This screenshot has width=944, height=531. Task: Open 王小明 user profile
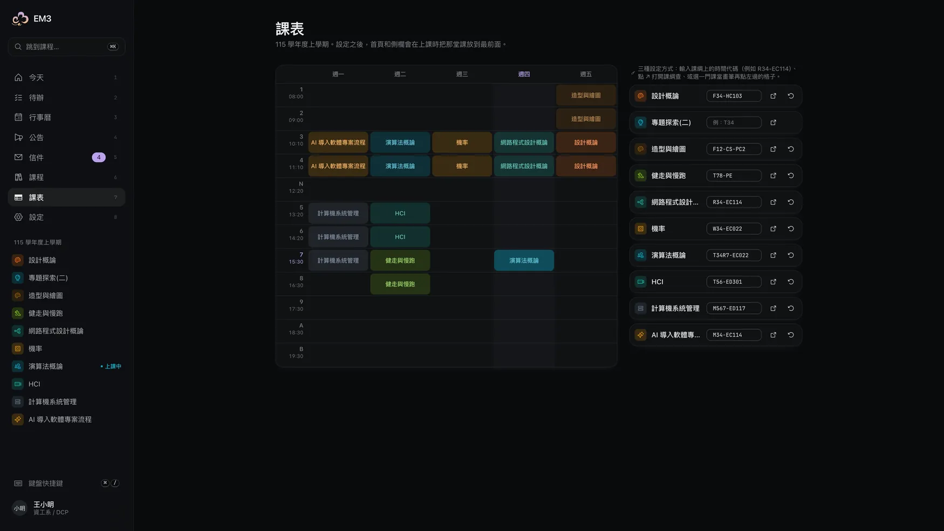click(66, 508)
